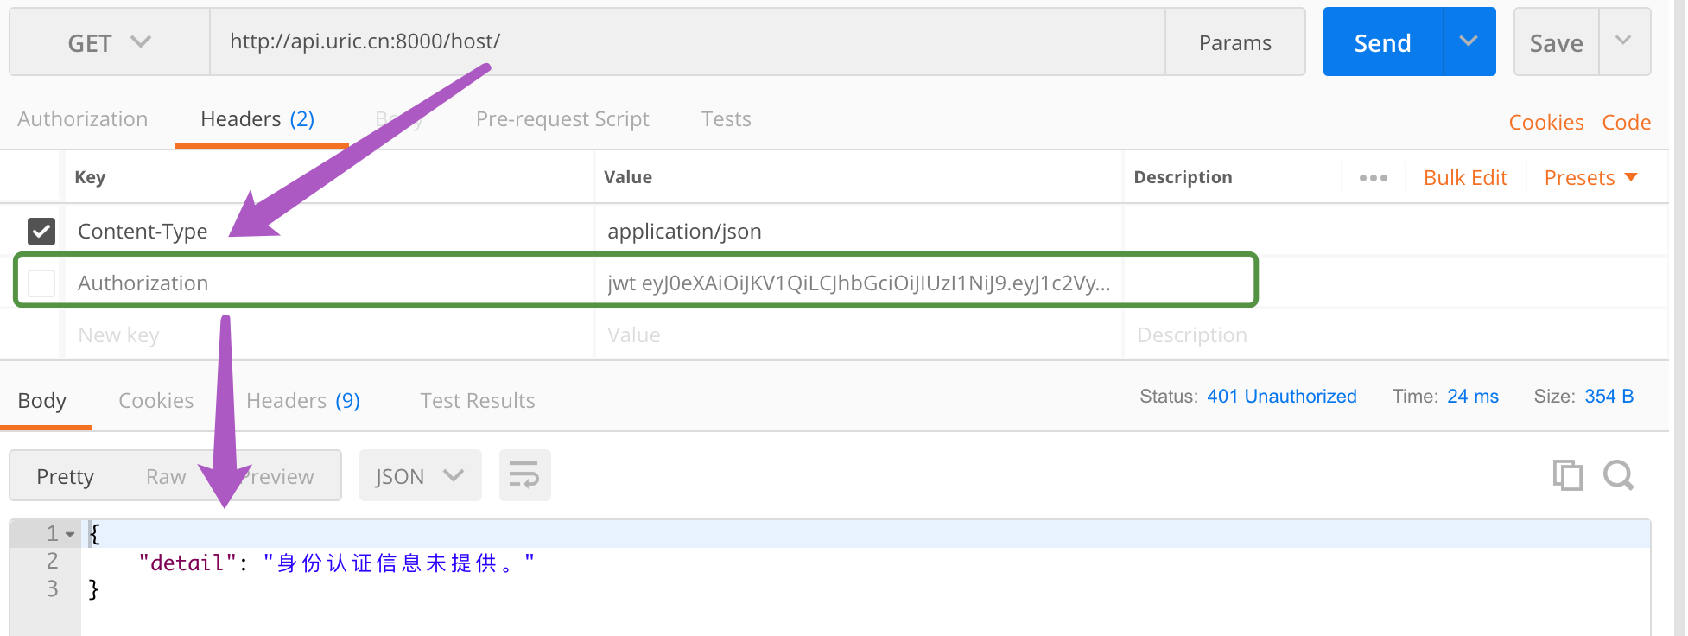Open the JSON format dropdown
1688x636 pixels.
420,475
